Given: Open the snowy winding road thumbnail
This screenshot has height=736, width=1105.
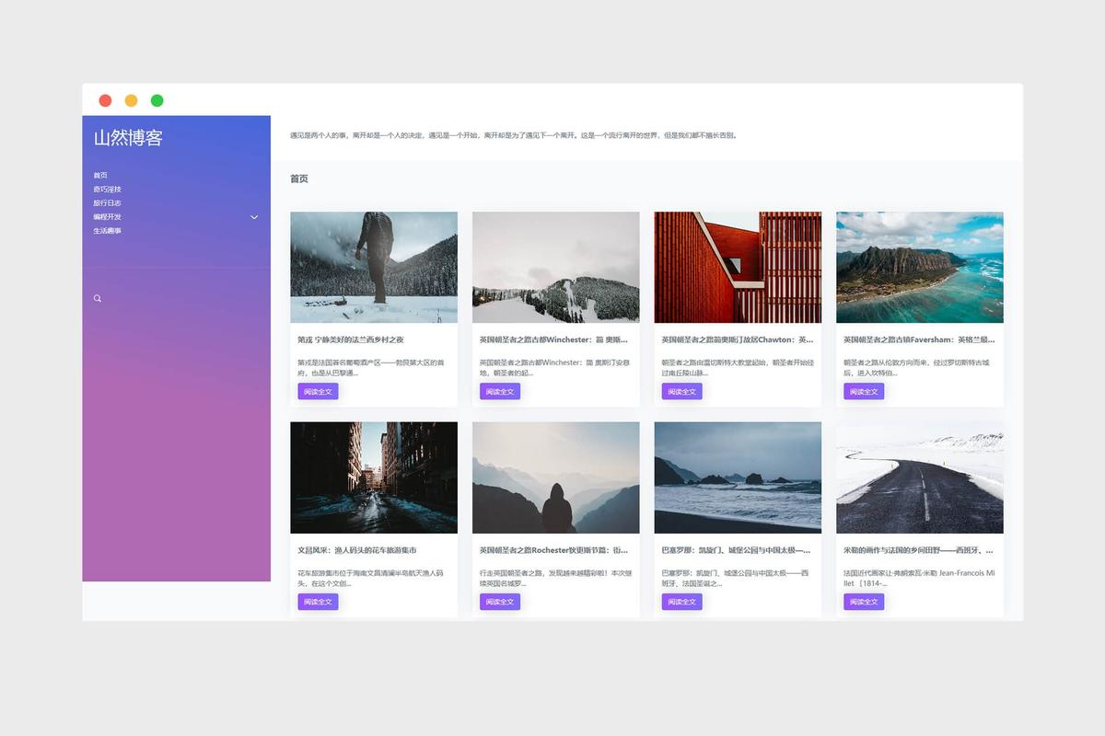Looking at the screenshot, I should [919, 477].
